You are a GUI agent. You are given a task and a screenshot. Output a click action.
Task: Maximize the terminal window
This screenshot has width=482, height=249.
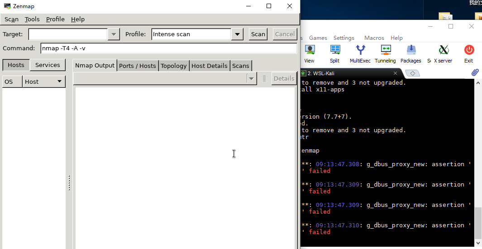tap(451, 26)
